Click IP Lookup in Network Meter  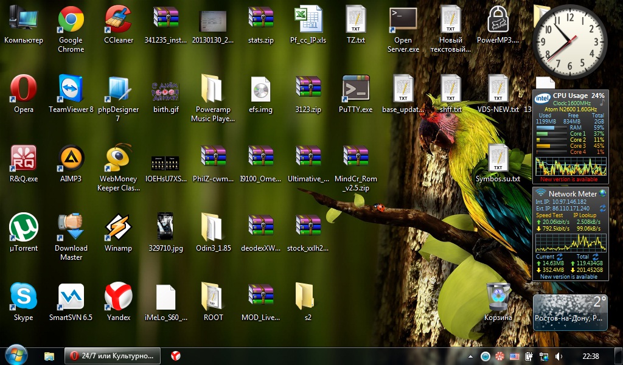pos(585,215)
